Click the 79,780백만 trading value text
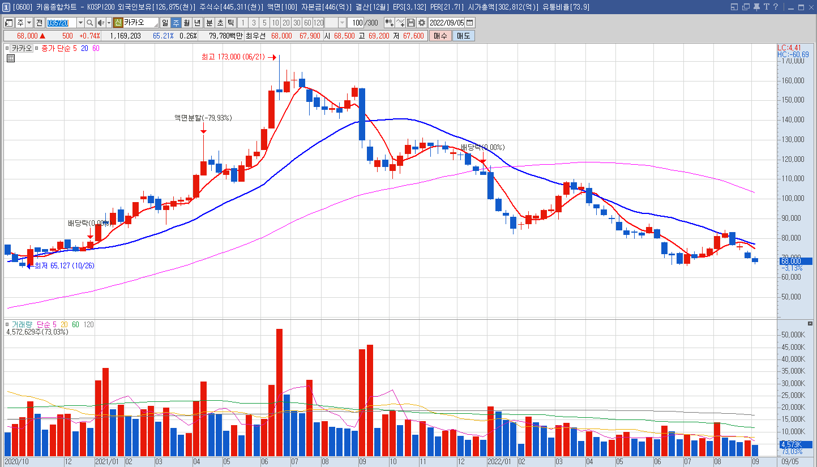The height and width of the screenshot is (467, 817). [x=226, y=36]
